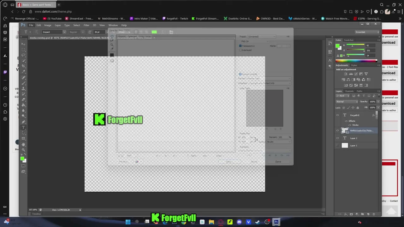This screenshot has width=404, height=227.
Task: Add a Hue/Saturation adjustment
Action: (343, 79)
